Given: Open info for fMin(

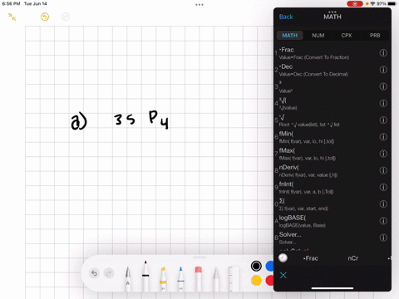Looking at the screenshot, I should tap(383, 137).
